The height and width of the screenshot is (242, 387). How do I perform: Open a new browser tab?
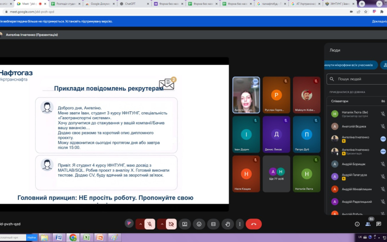[362, 4]
